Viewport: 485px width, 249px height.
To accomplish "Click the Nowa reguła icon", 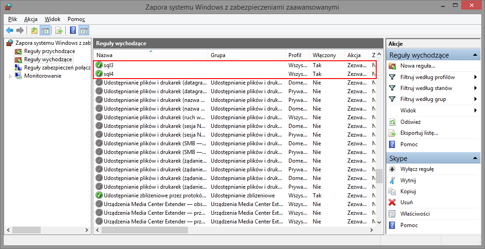I will tap(392, 66).
